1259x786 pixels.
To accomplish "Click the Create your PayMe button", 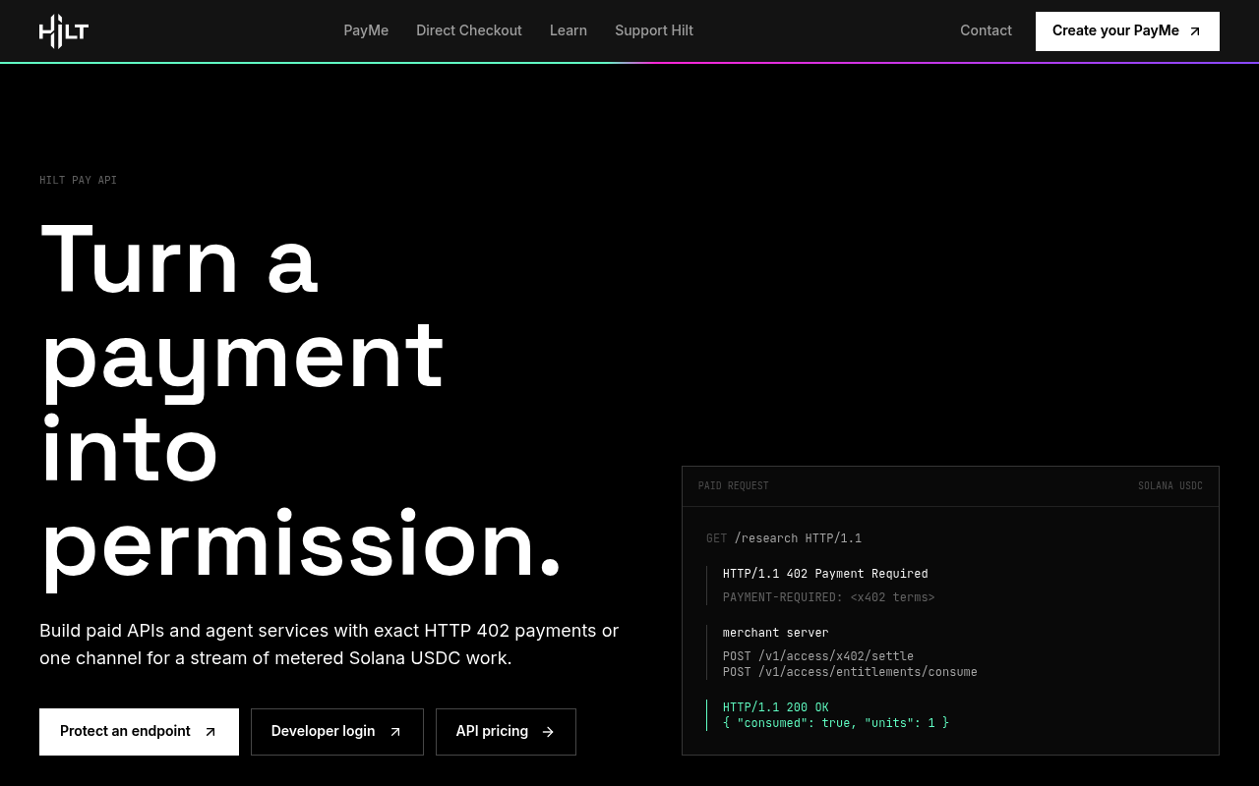I will (x=1127, y=31).
